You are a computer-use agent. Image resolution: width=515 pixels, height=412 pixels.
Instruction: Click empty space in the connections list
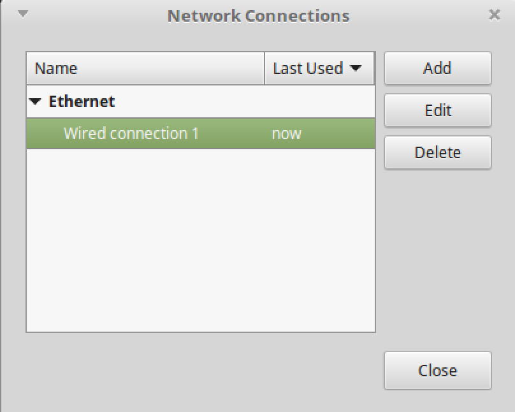[200, 242]
